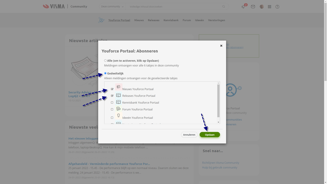
Task: Click the list scroll-up arrow in dialog
Action: [218, 83]
